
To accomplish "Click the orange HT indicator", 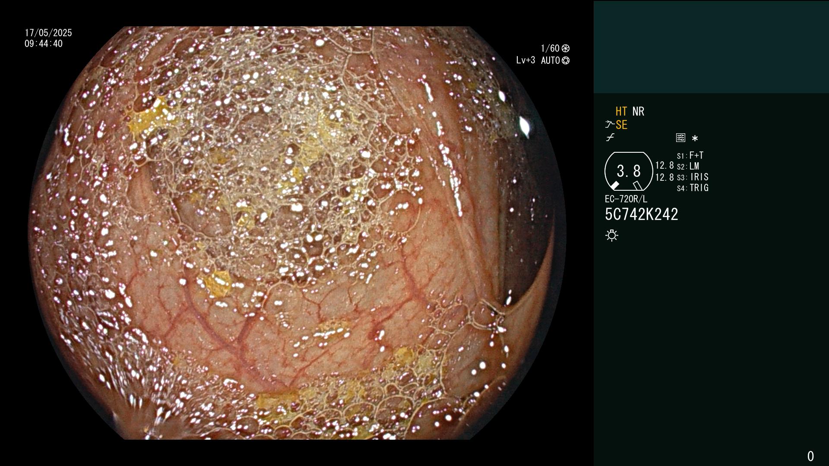I will [621, 111].
